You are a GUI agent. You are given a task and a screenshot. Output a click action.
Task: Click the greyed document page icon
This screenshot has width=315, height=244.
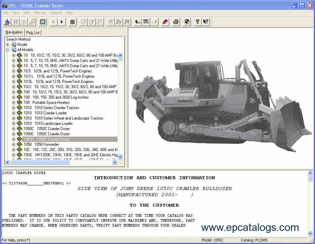(100, 22)
